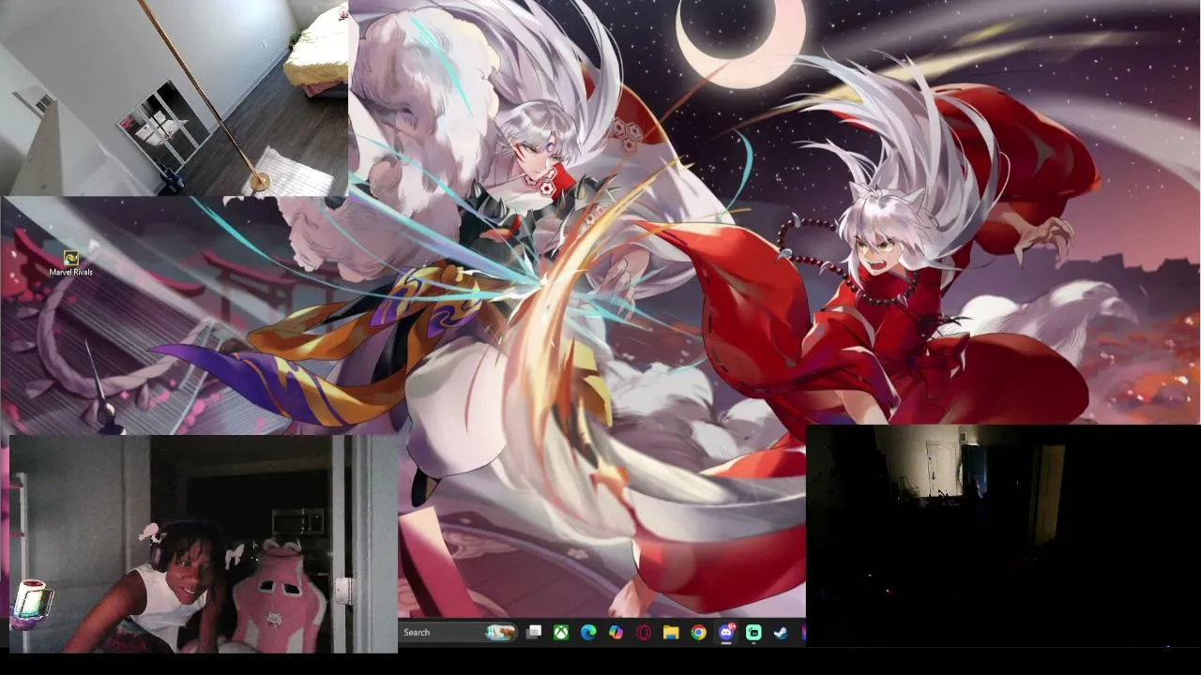Image resolution: width=1201 pixels, height=675 pixels.
Task: Launch Steam from the taskbar
Action: pos(781,632)
